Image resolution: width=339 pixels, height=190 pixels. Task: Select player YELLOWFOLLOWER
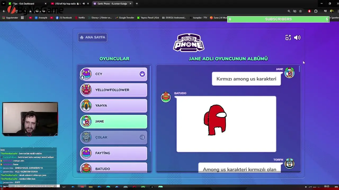point(114,90)
